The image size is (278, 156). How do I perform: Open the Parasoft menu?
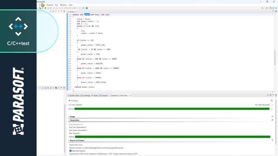[50, 5]
